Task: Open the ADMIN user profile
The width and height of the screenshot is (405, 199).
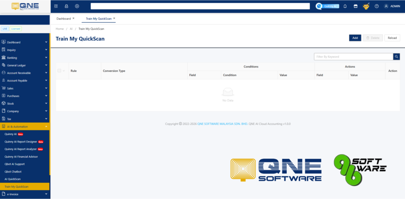Action: click(x=392, y=6)
